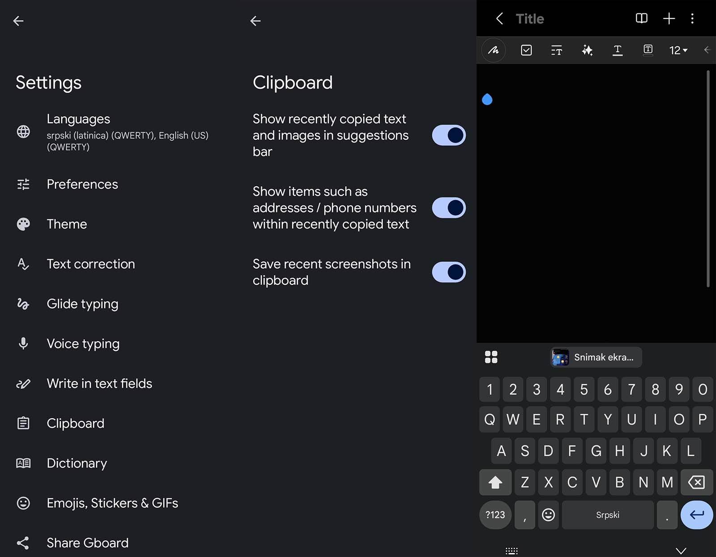Paste the Snimak ekrana screenshot suggestion
The width and height of the screenshot is (716, 557).
(596, 357)
